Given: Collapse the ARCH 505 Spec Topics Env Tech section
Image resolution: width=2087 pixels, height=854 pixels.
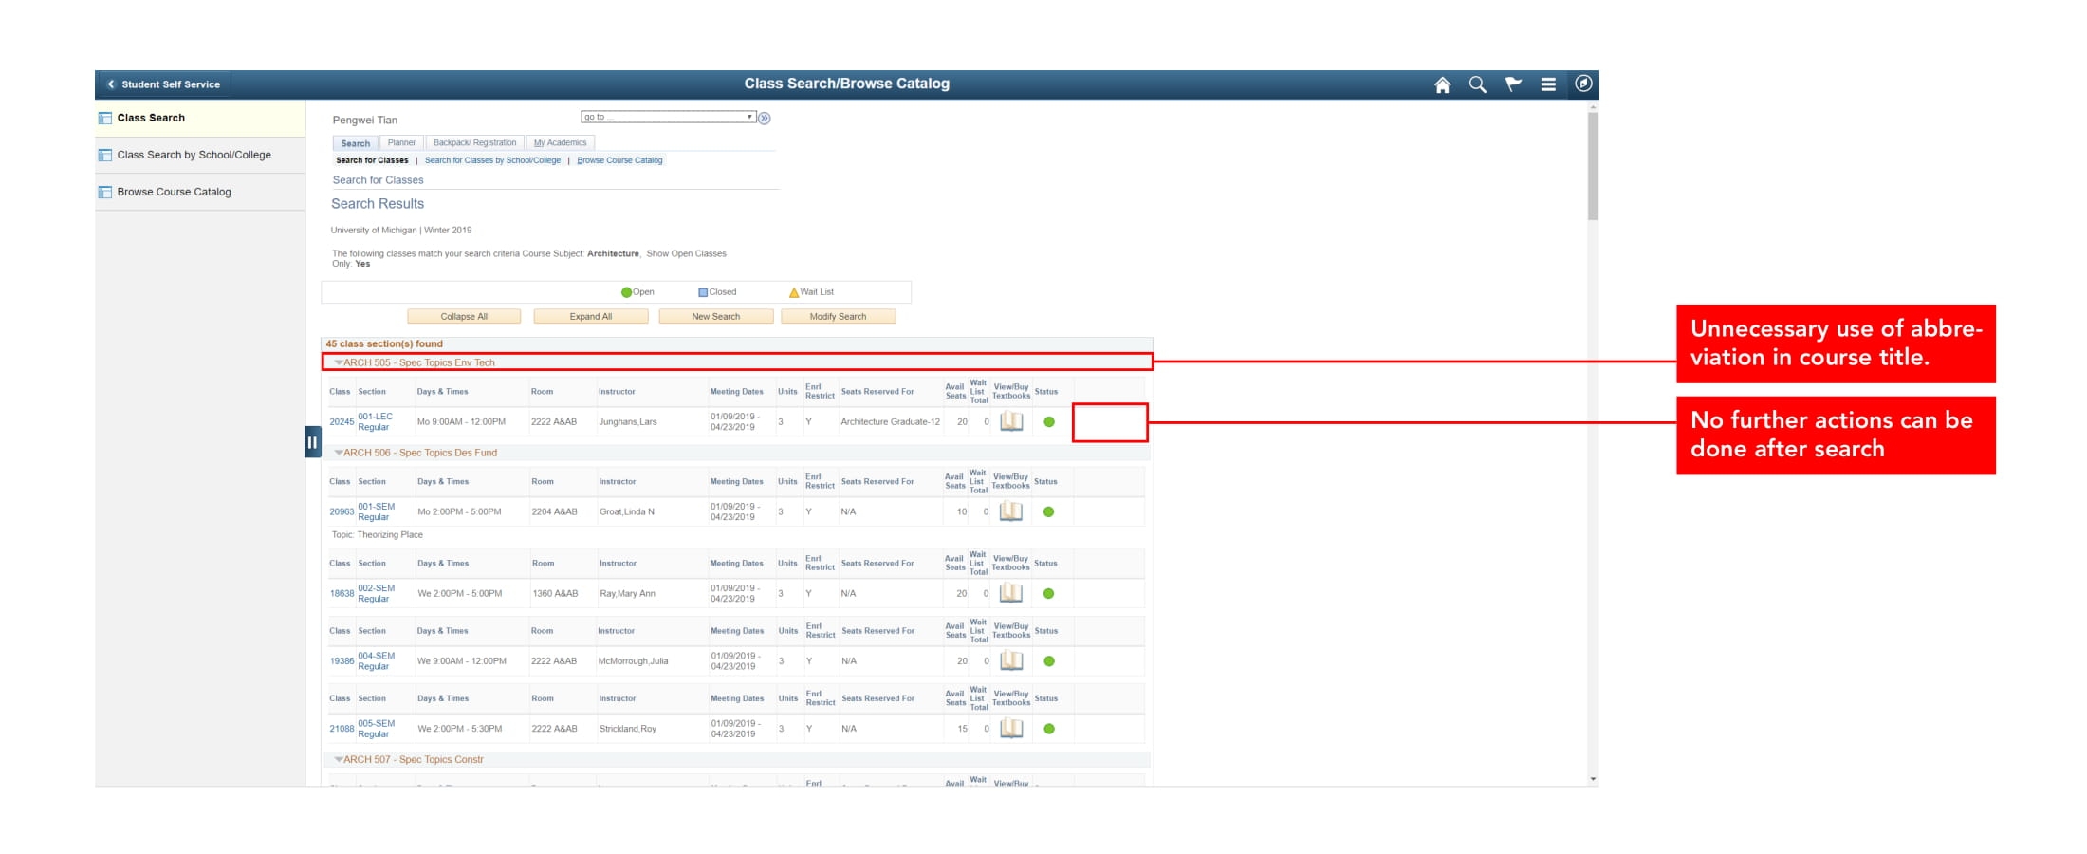Looking at the screenshot, I should click(339, 362).
